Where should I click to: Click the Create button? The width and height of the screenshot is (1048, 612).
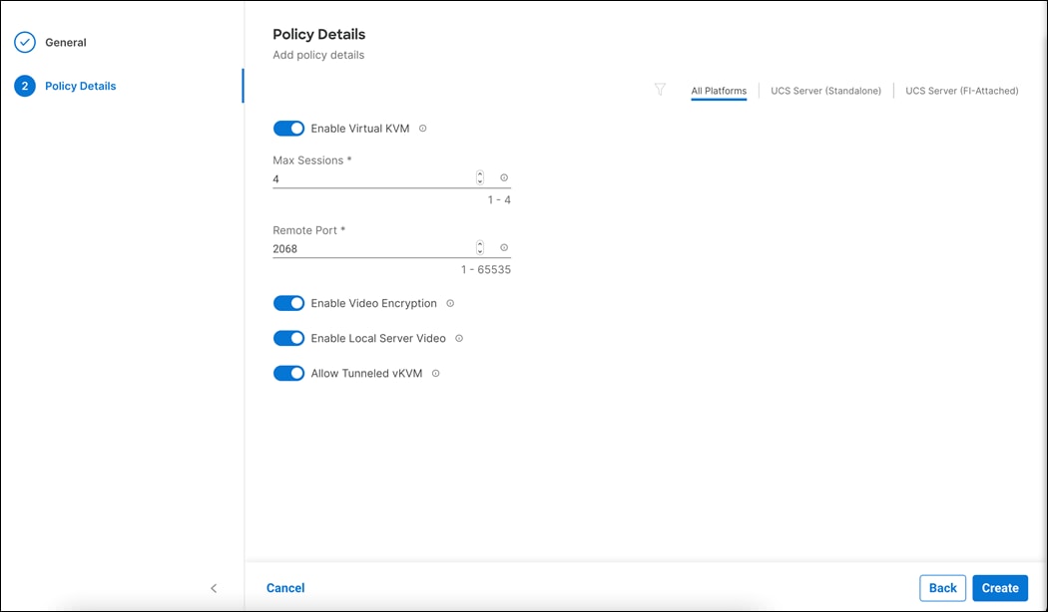pyautogui.click(x=999, y=587)
